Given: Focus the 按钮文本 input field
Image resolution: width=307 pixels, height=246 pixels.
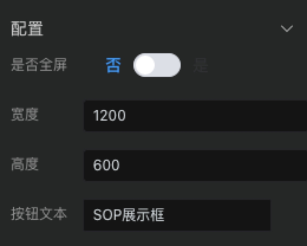Looking at the screenshot, I should pos(177,215).
